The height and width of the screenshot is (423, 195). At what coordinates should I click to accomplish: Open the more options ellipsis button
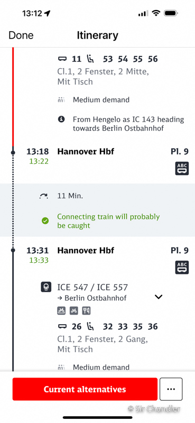[x=171, y=389]
